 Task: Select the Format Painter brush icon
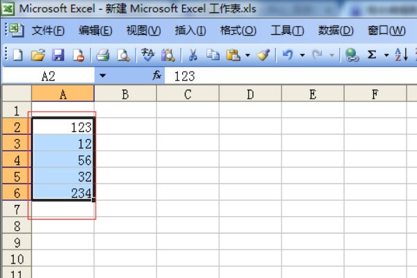click(263, 54)
